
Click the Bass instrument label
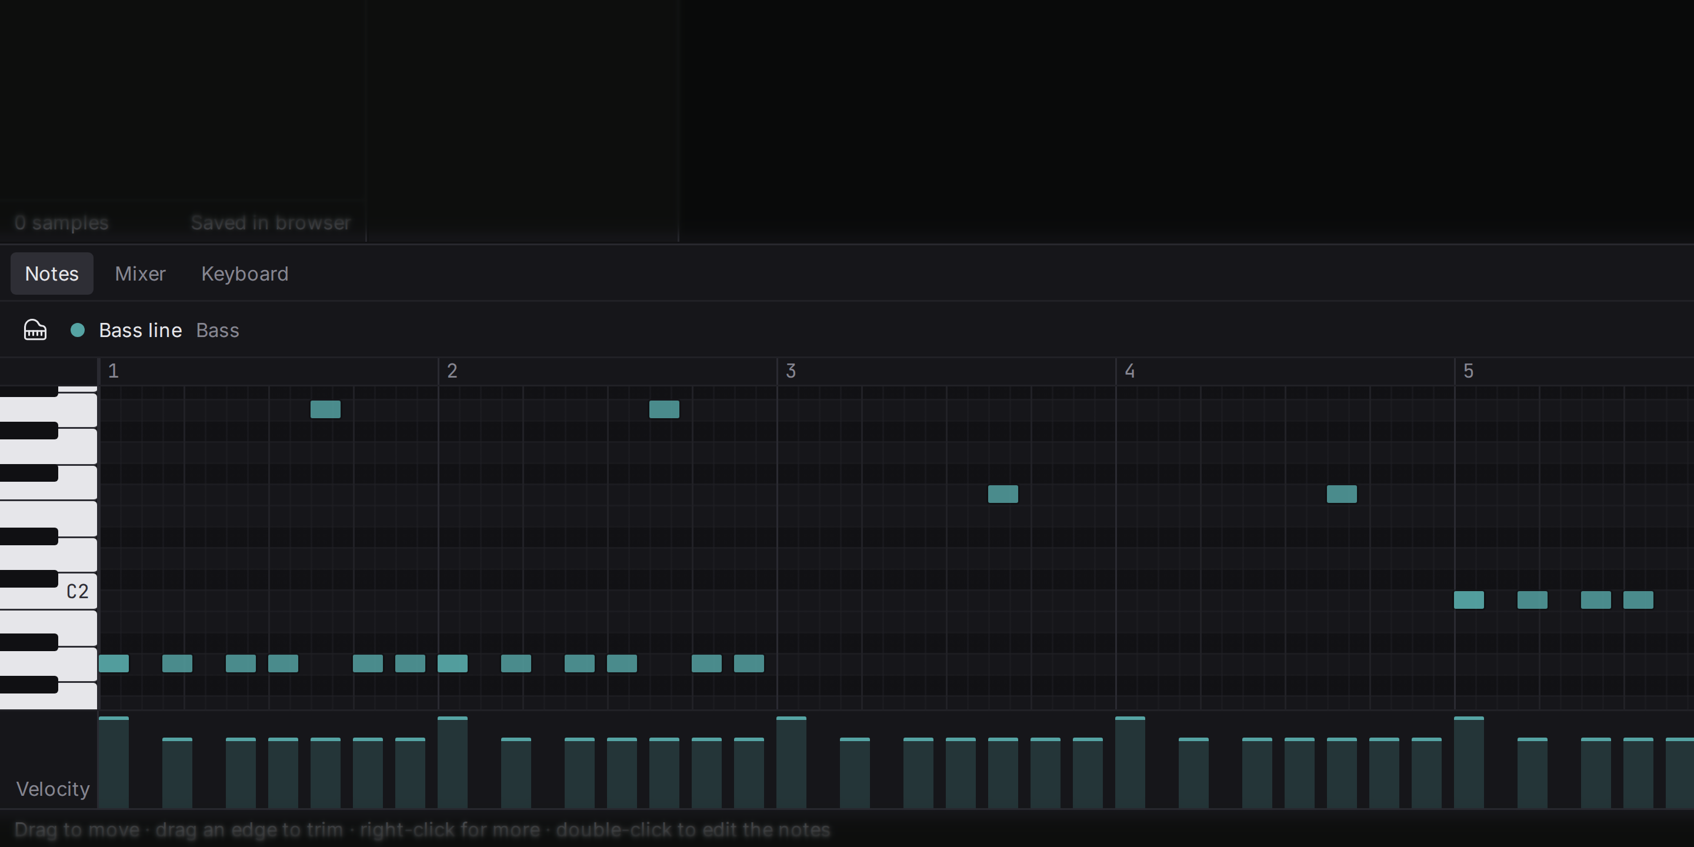point(218,330)
